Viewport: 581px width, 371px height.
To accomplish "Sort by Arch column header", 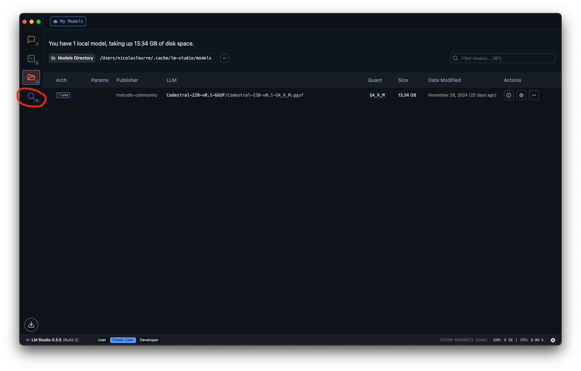I will (x=61, y=80).
